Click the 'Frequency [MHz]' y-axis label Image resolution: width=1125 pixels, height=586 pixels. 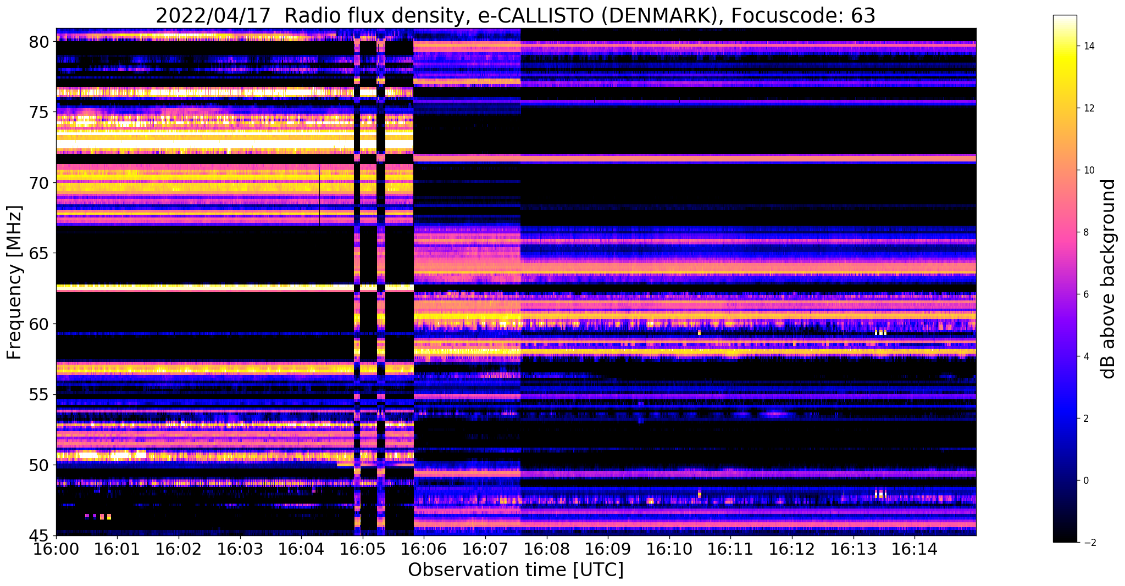coord(14,282)
